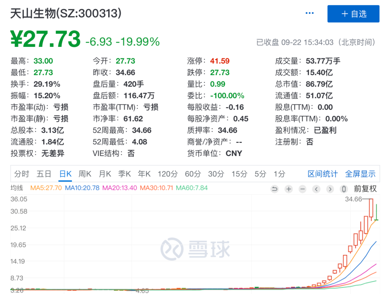Click the 振幅 value 15.20%
This screenshot has height=294, width=384.
tap(47, 96)
